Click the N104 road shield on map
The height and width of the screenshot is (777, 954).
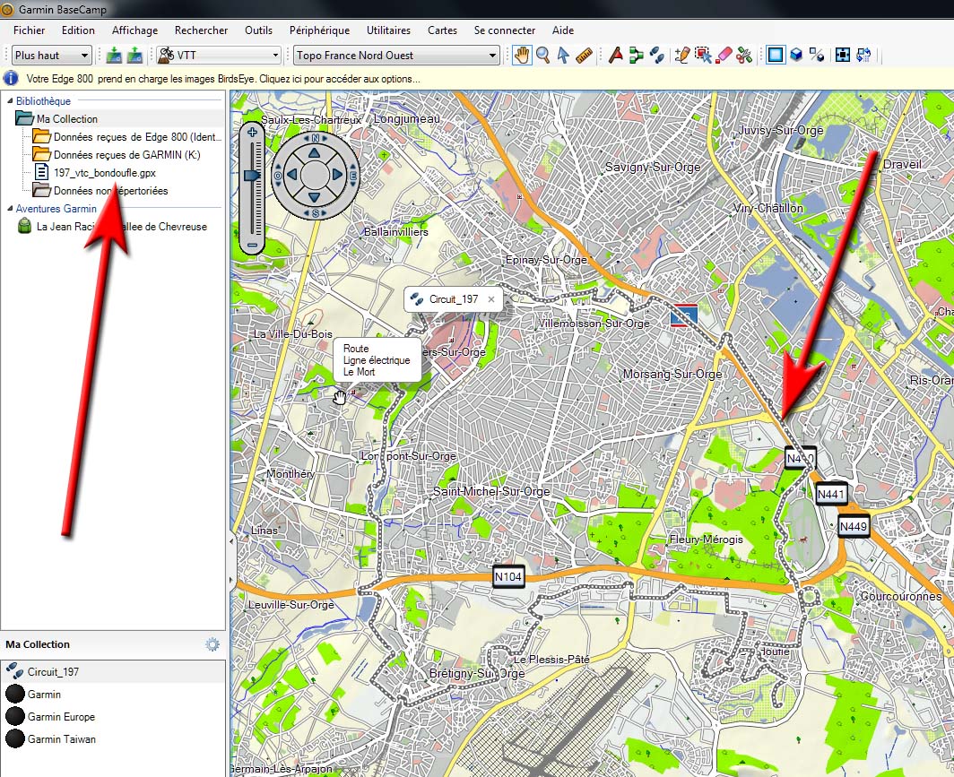tap(508, 576)
